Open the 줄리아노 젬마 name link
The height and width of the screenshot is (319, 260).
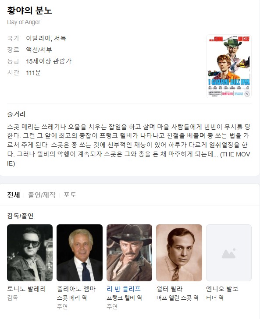point(76,289)
